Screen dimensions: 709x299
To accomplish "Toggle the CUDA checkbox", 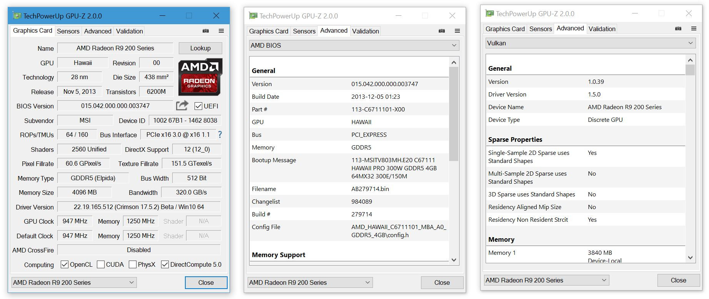I will click(101, 264).
